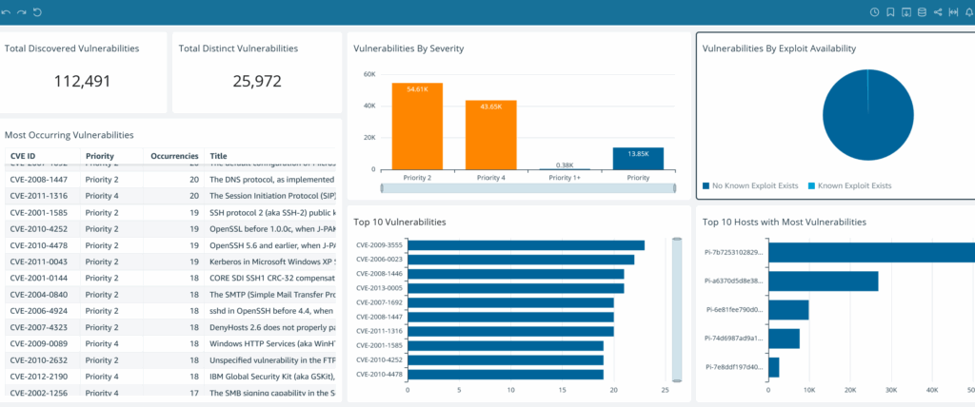Screen dimensions: 975x407
Task: Click the share icon in the header
Action: [x=938, y=12]
